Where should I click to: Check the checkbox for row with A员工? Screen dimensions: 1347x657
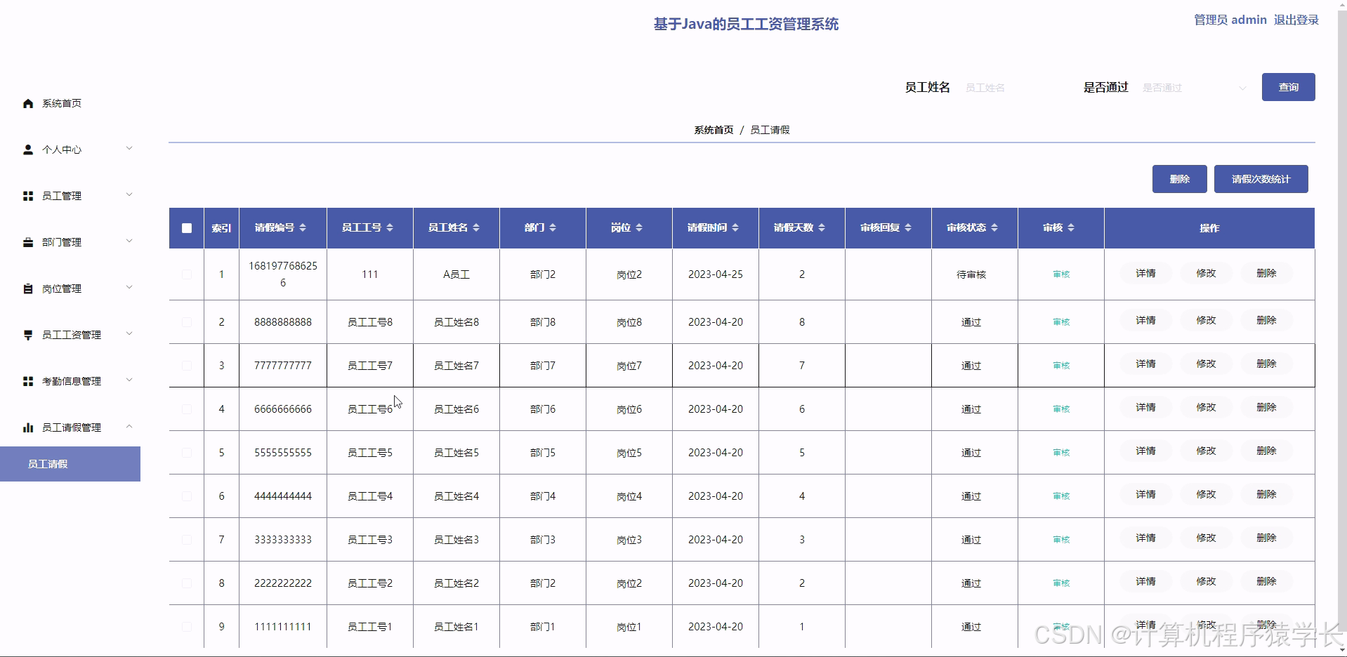click(186, 274)
